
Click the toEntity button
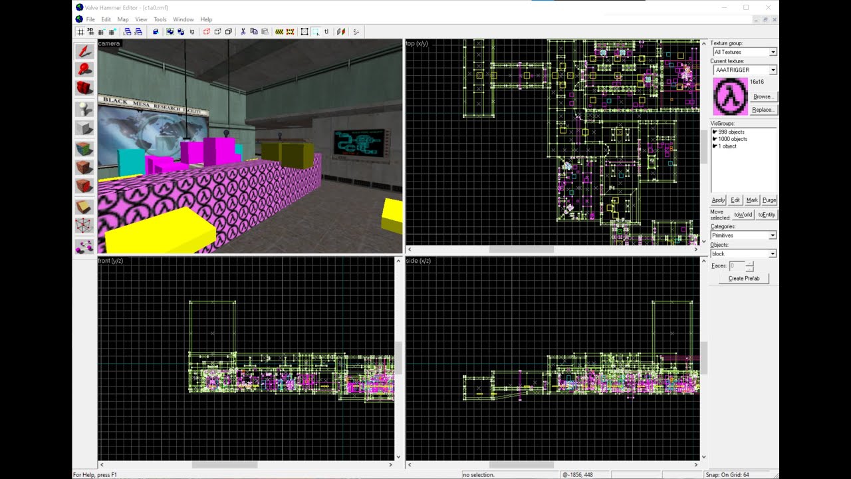pyautogui.click(x=767, y=215)
